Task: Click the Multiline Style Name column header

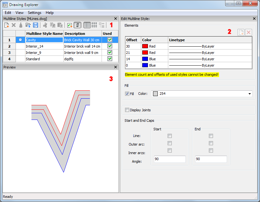Action: (44, 34)
